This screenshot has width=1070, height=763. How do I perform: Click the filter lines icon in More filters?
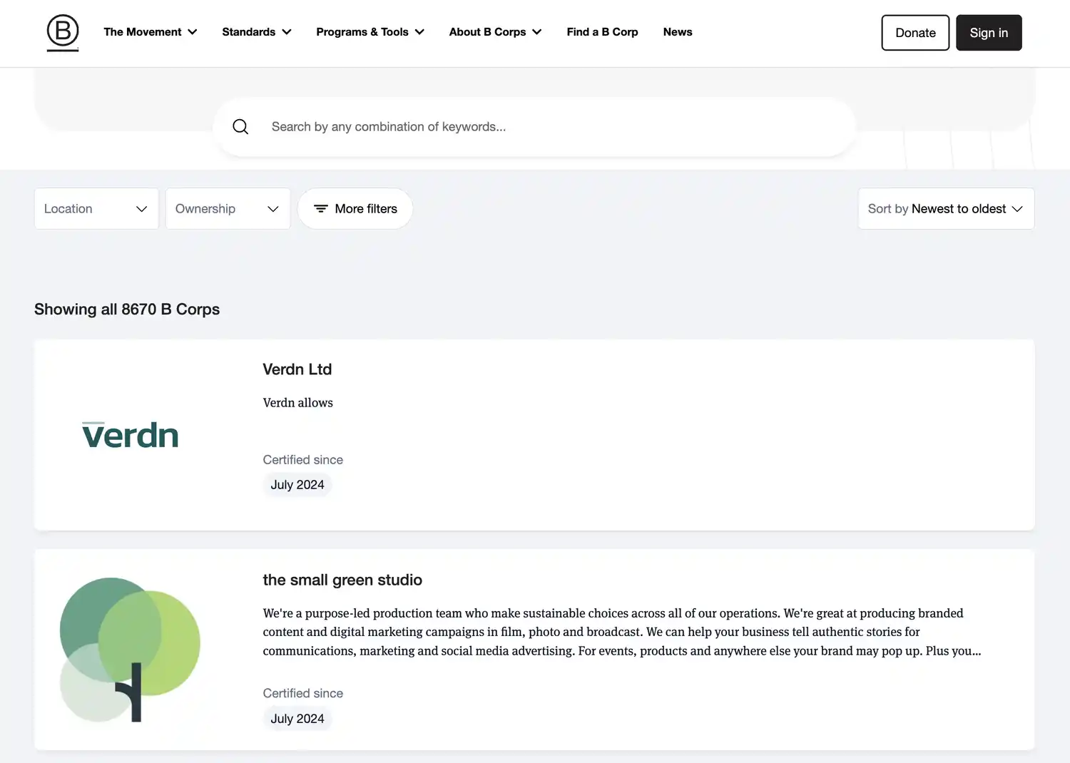(321, 209)
